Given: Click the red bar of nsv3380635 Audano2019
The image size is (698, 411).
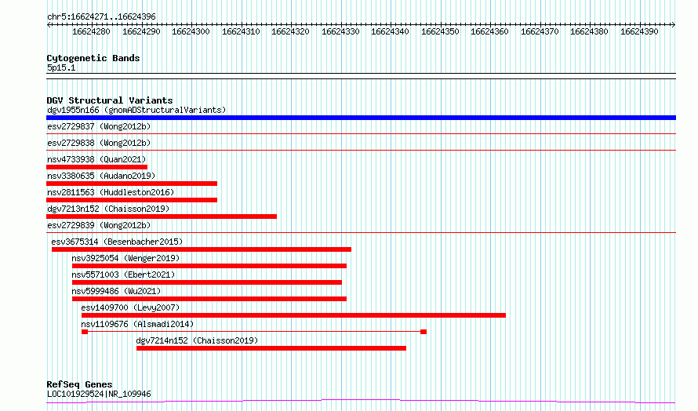Looking at the screenshot, I should (132, 184).
